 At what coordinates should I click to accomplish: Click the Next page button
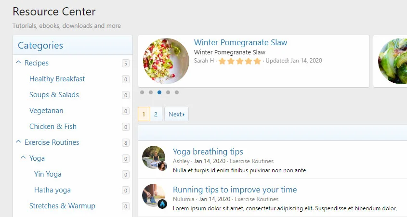point(176,115)
